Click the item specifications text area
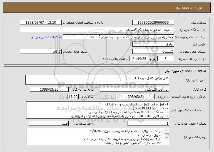 [98, 110]
